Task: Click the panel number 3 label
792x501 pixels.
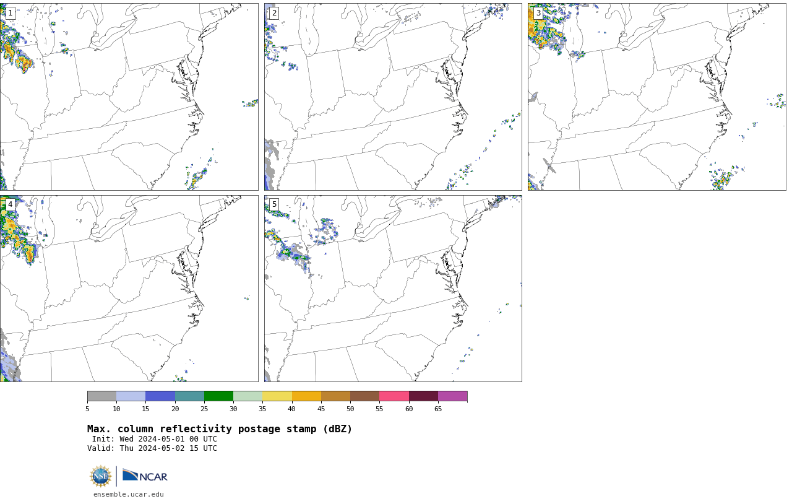Action: tap(538, 13)
